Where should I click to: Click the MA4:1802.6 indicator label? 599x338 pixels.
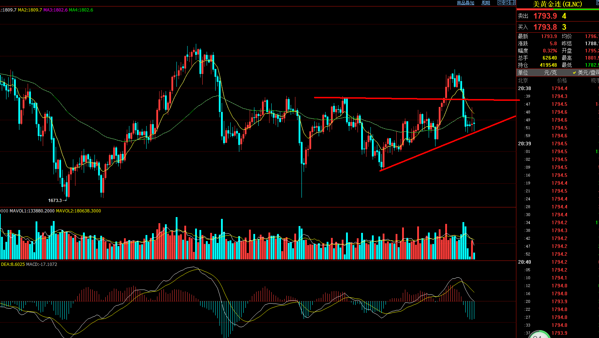point(81,10)
